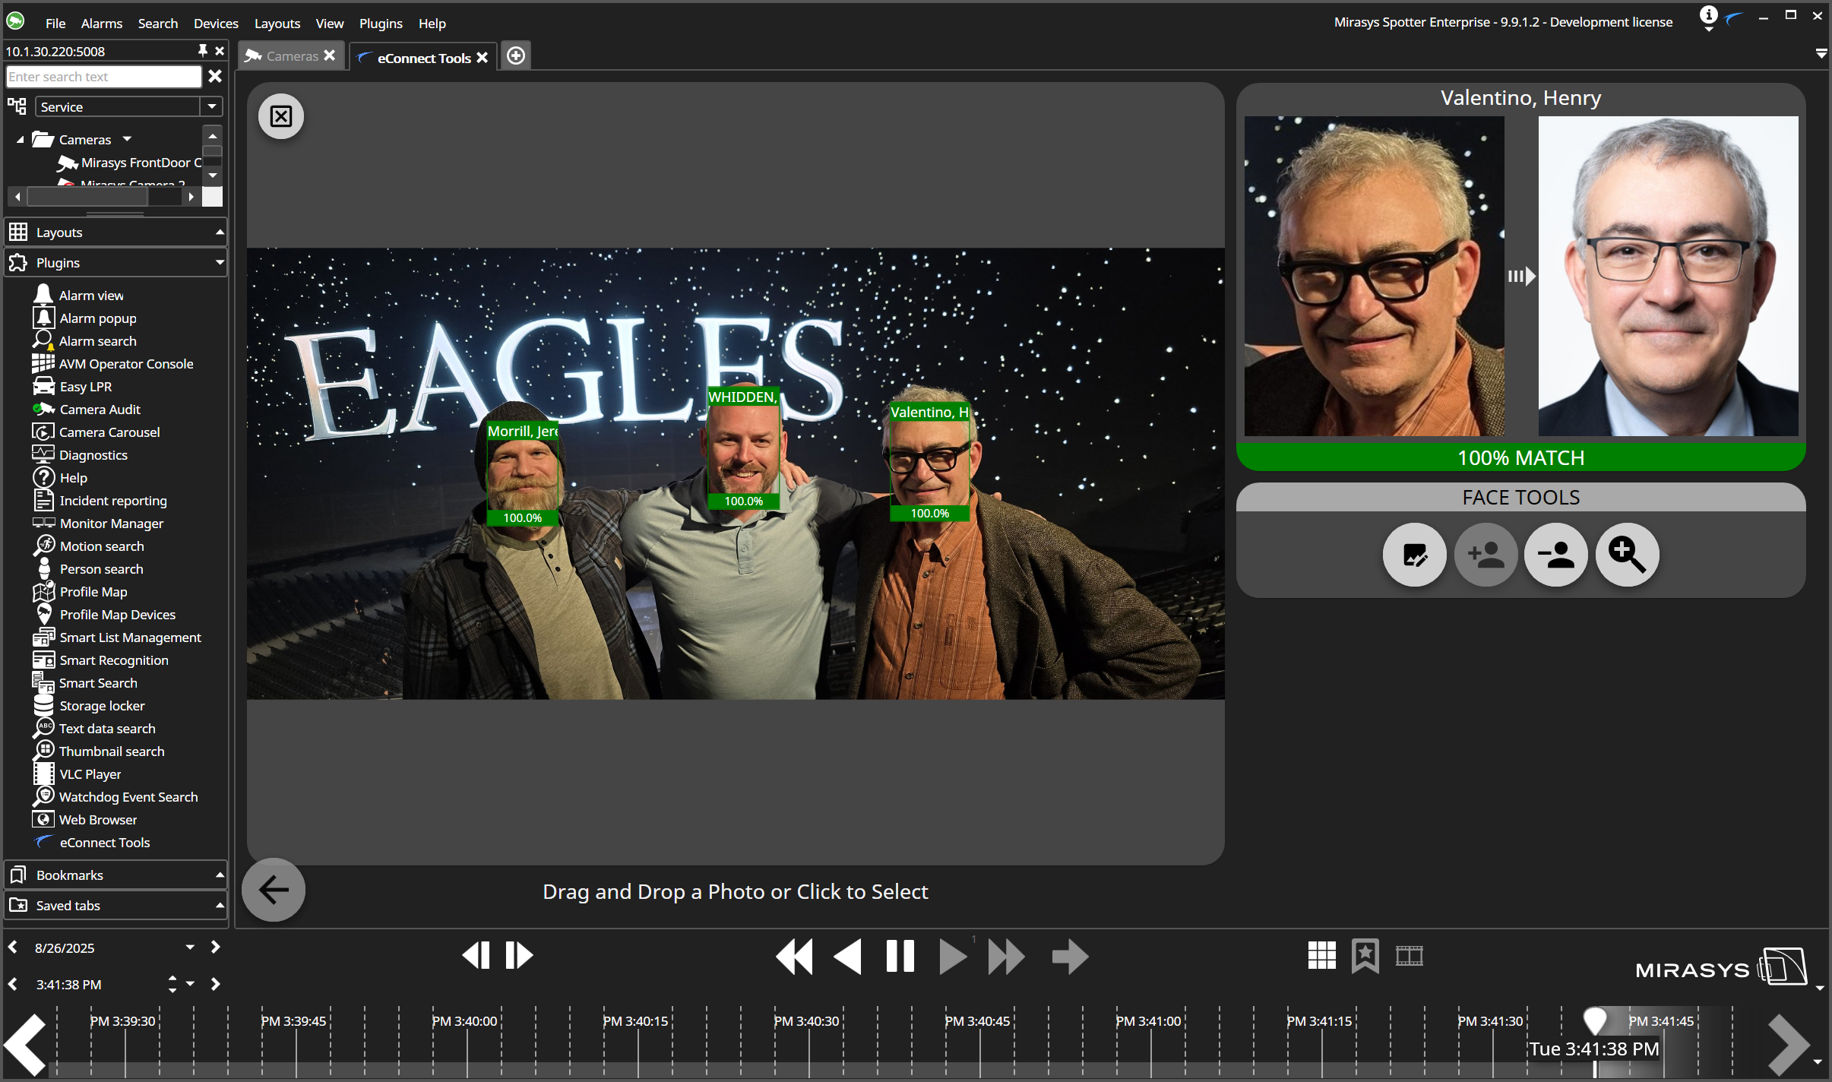Click the add person face tool icon

pyautogui.click(x=1486, y=555)
